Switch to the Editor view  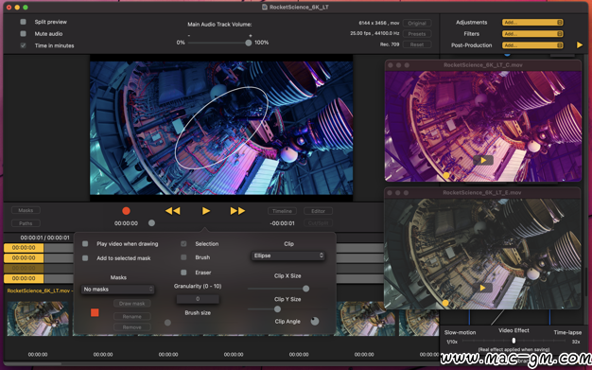click(x=318, y=211)
